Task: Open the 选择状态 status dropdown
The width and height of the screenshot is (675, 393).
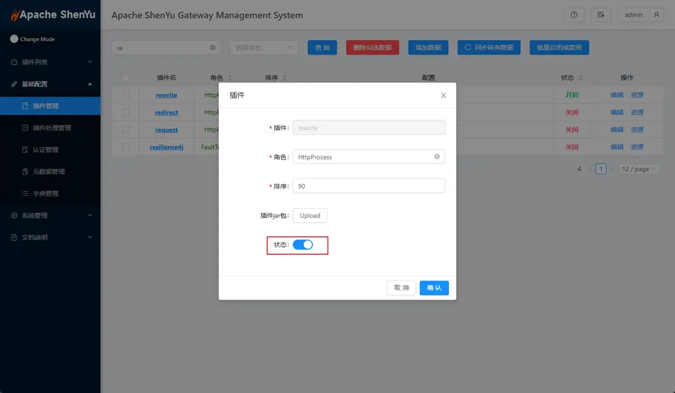Action: [264, 47]
